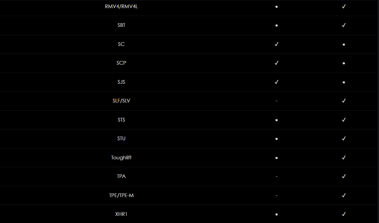Click the dot bullet in the SJS row
The image size is (379, 223).
344,82
